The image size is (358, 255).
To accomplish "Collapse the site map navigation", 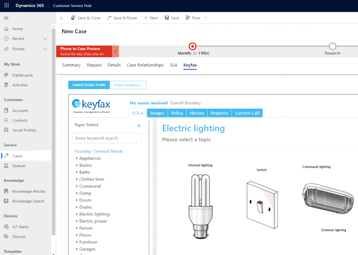I will click(x=6, y=18).
